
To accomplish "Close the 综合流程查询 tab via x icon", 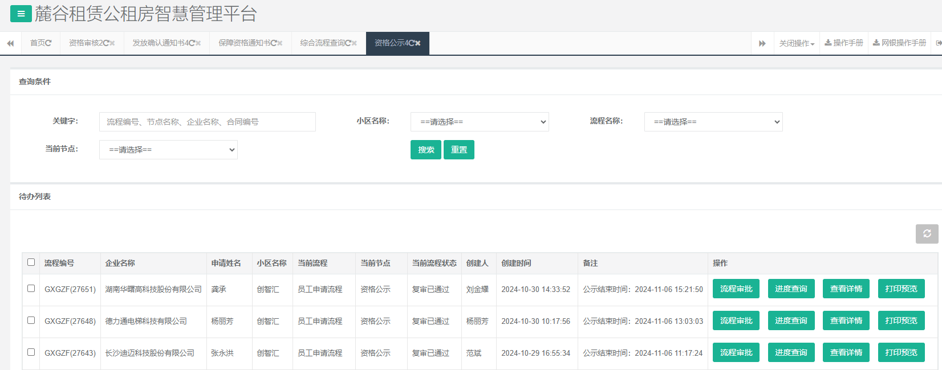I will (x=354, y=43).
